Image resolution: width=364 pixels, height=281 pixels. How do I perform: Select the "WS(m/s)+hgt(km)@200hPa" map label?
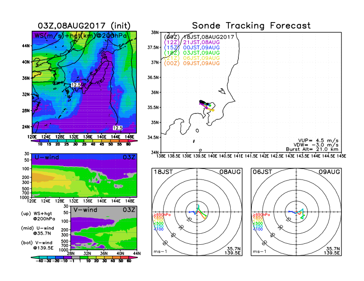tap(80, 36)
